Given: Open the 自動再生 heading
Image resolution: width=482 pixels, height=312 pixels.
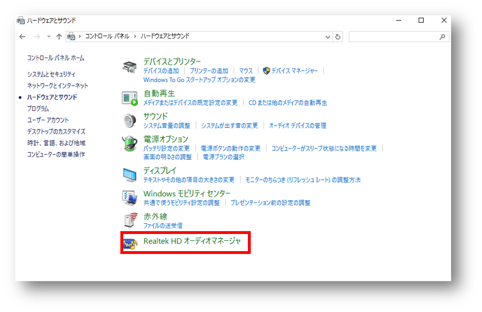Looking at the screenshot, I should click(159, 93).
